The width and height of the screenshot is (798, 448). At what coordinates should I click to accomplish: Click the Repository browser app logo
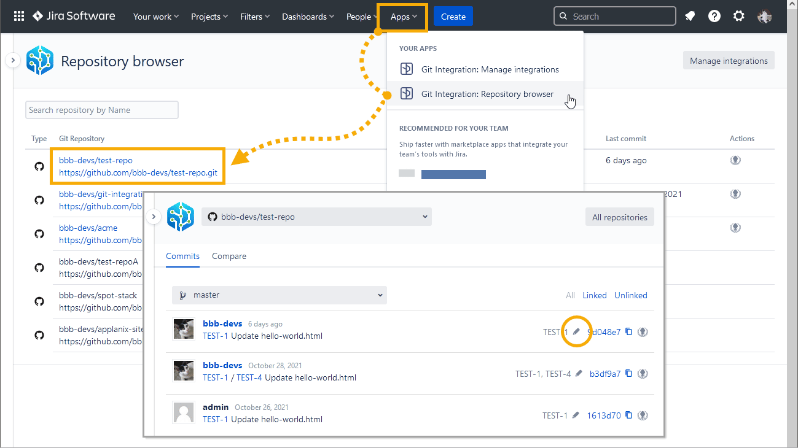click(x=40, y=61)
